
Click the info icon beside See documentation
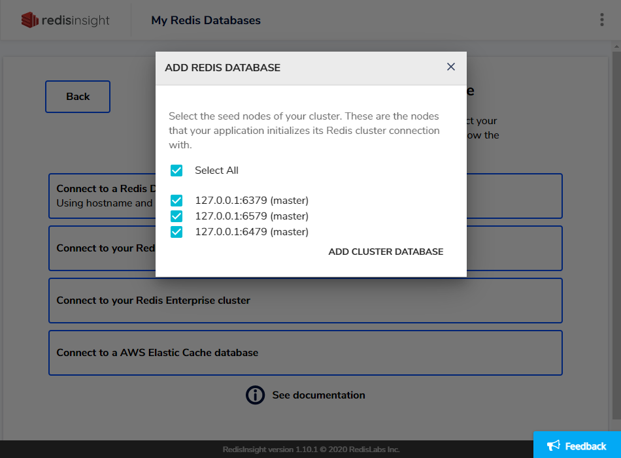pos(255,395)
